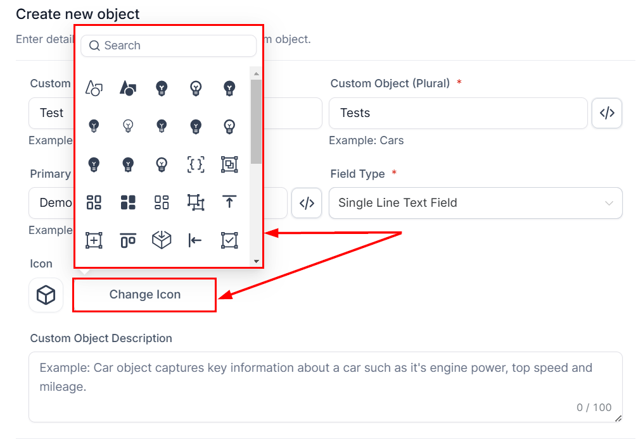
Task: Select the outlined shapes icon
Action: 94,89
